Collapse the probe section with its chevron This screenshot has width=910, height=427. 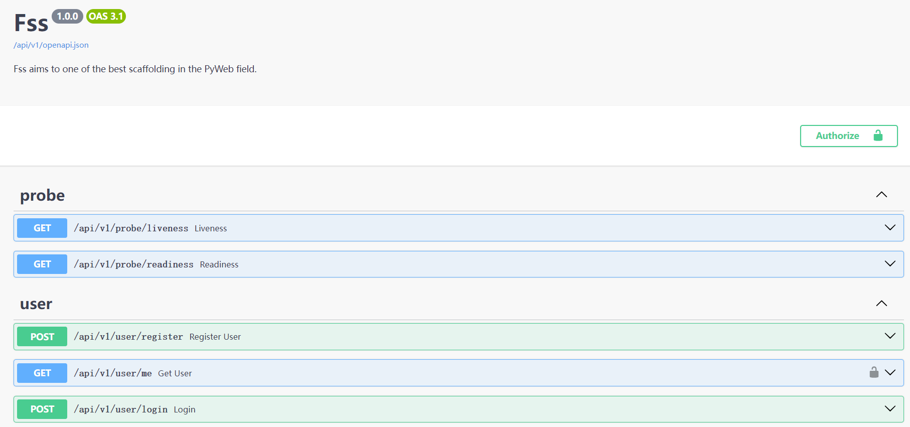click(881, 195)
